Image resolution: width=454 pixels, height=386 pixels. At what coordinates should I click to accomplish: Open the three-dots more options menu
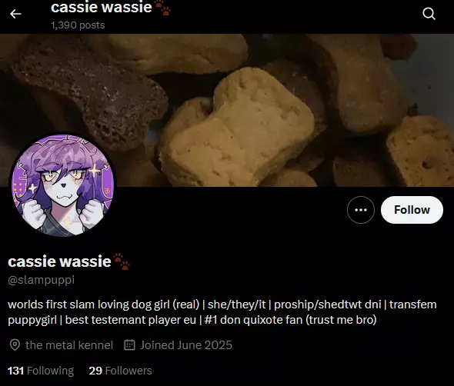[x=361, y=210]
